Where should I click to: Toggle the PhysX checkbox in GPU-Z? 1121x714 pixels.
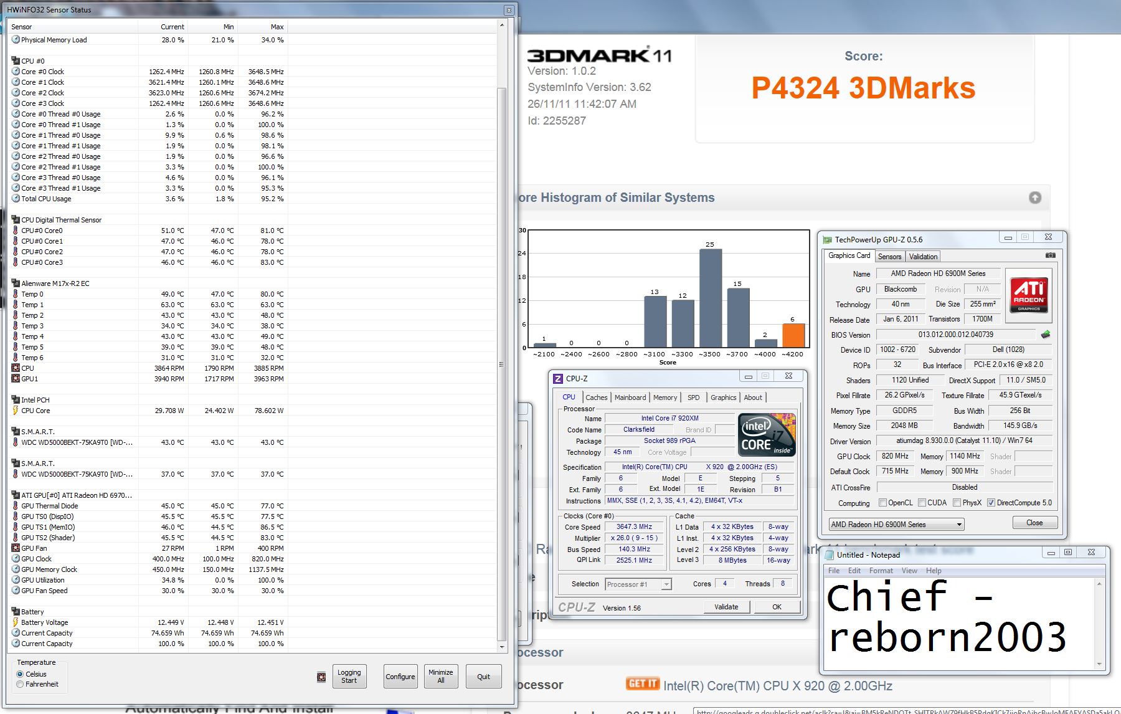[x=957, y=503]
